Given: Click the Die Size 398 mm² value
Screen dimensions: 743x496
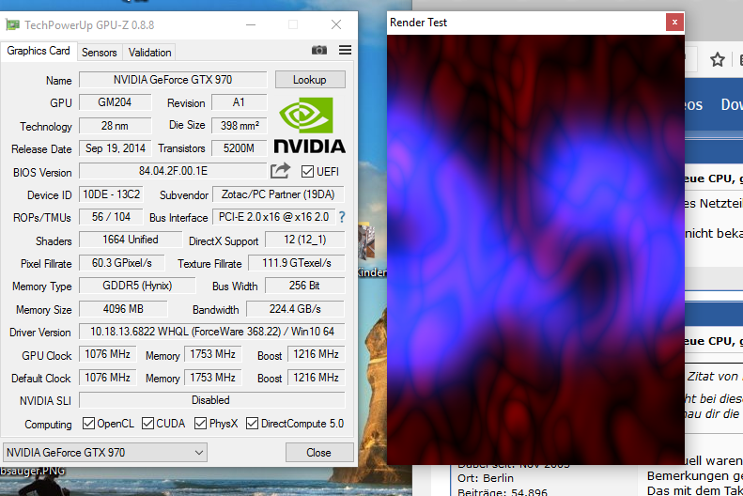Looking at the screenshot, I should (x=239, y=126).
